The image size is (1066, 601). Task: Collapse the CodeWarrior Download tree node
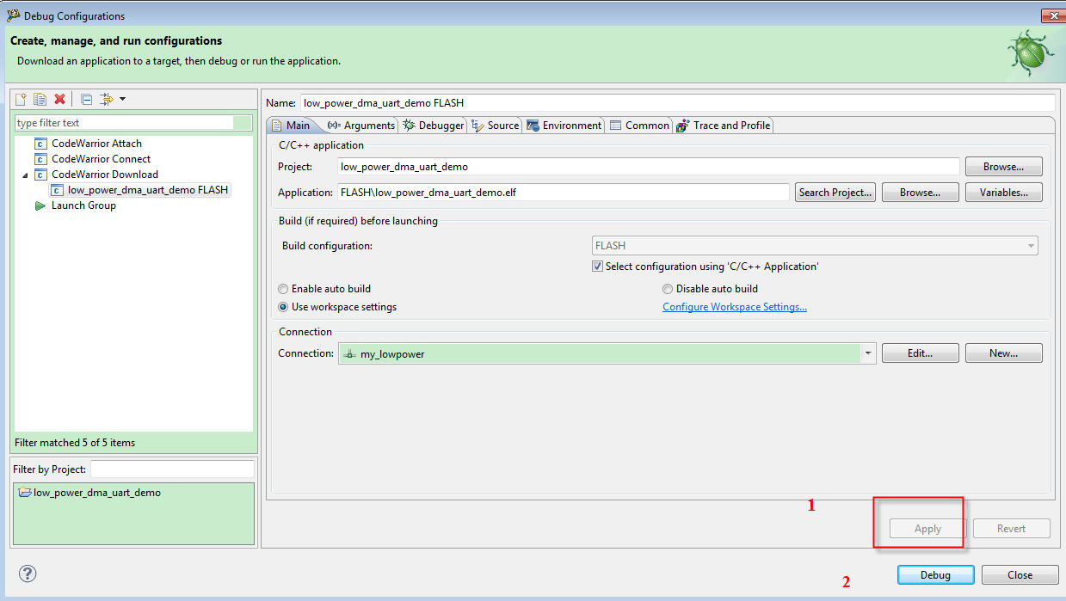click(25, 175)
